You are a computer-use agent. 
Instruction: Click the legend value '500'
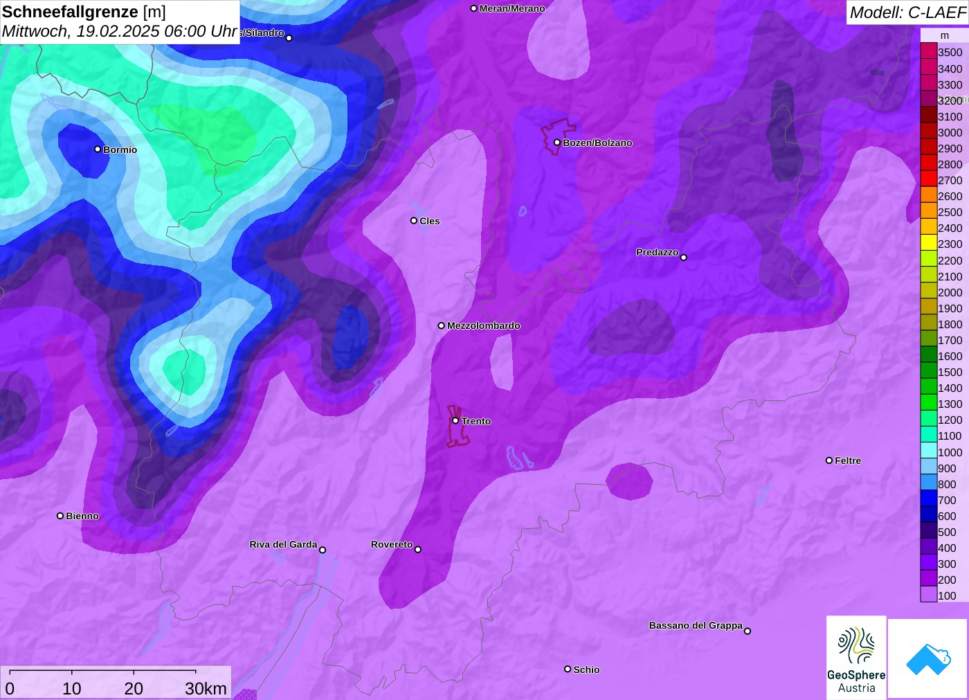coord(947,532)
